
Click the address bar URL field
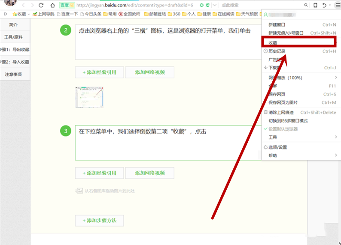pyautogui.click(x=134, y=5)
